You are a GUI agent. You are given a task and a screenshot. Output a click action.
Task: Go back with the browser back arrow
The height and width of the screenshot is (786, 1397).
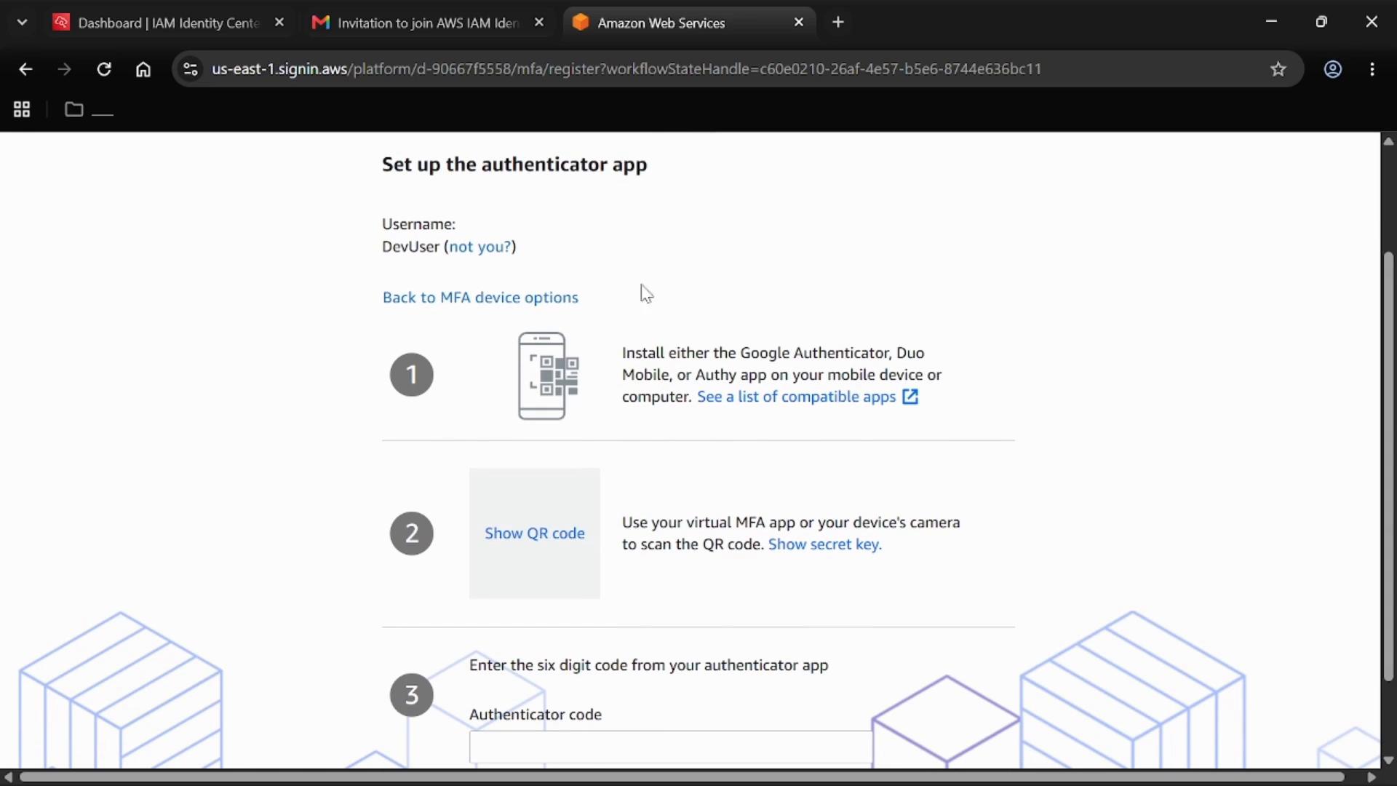[x=25, y=69]
